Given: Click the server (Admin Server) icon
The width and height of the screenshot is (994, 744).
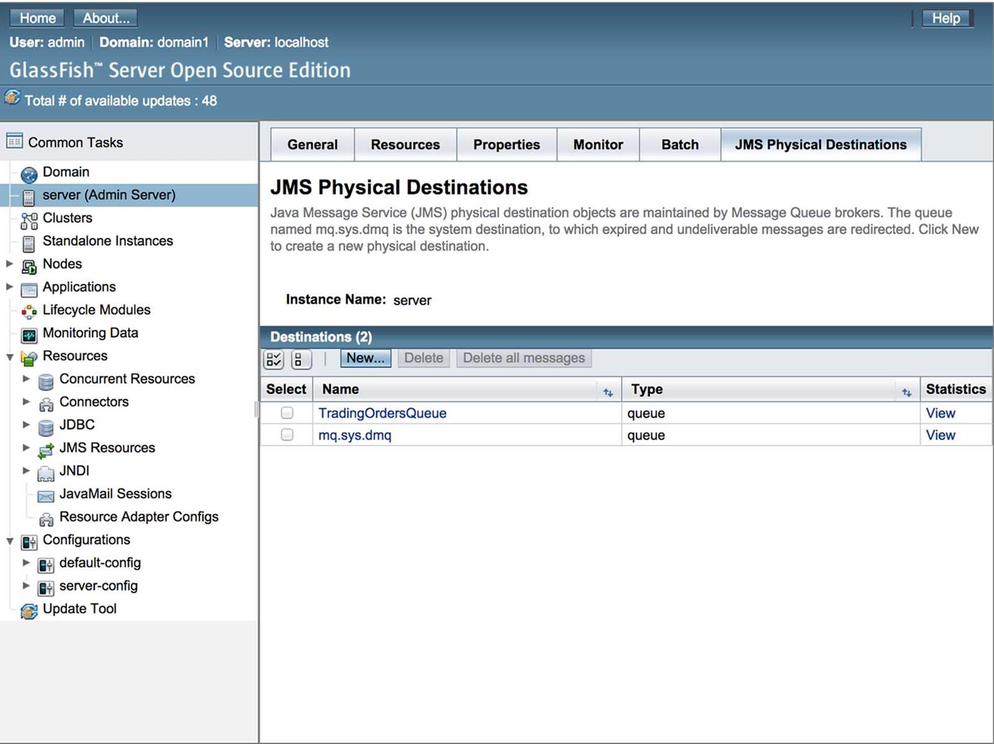Looking at the screenshot, I should click(x=29, y=197).
